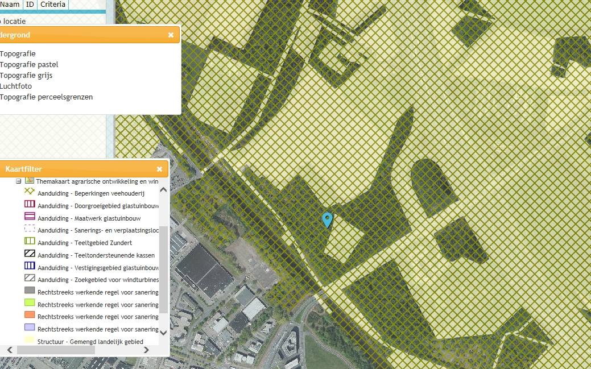Click the 'locatie' text in the left panel
The image size is (591, 369).
pos(14,22)
